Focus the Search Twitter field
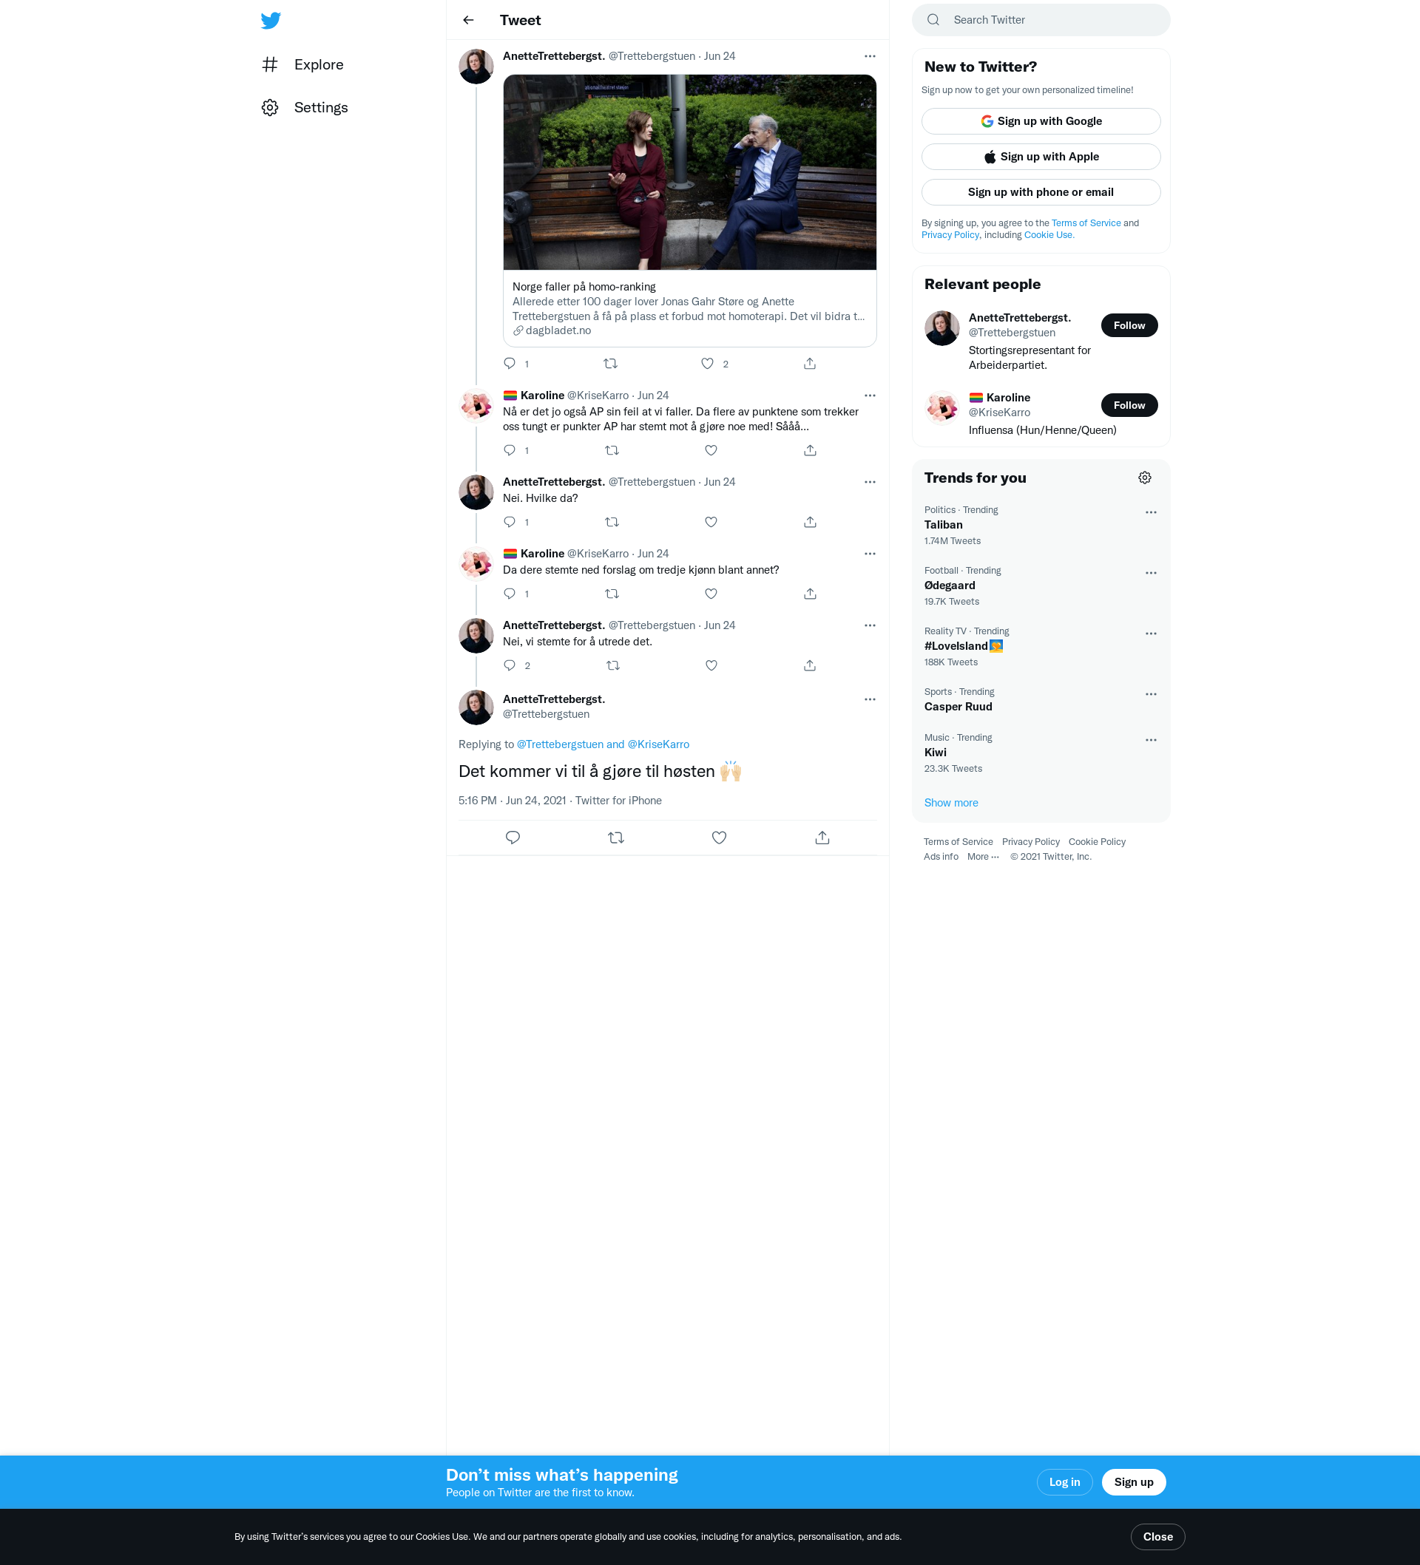The height and width of the screenshot is (1565, 1420). pyautogui.click(x=1041, y=20)
